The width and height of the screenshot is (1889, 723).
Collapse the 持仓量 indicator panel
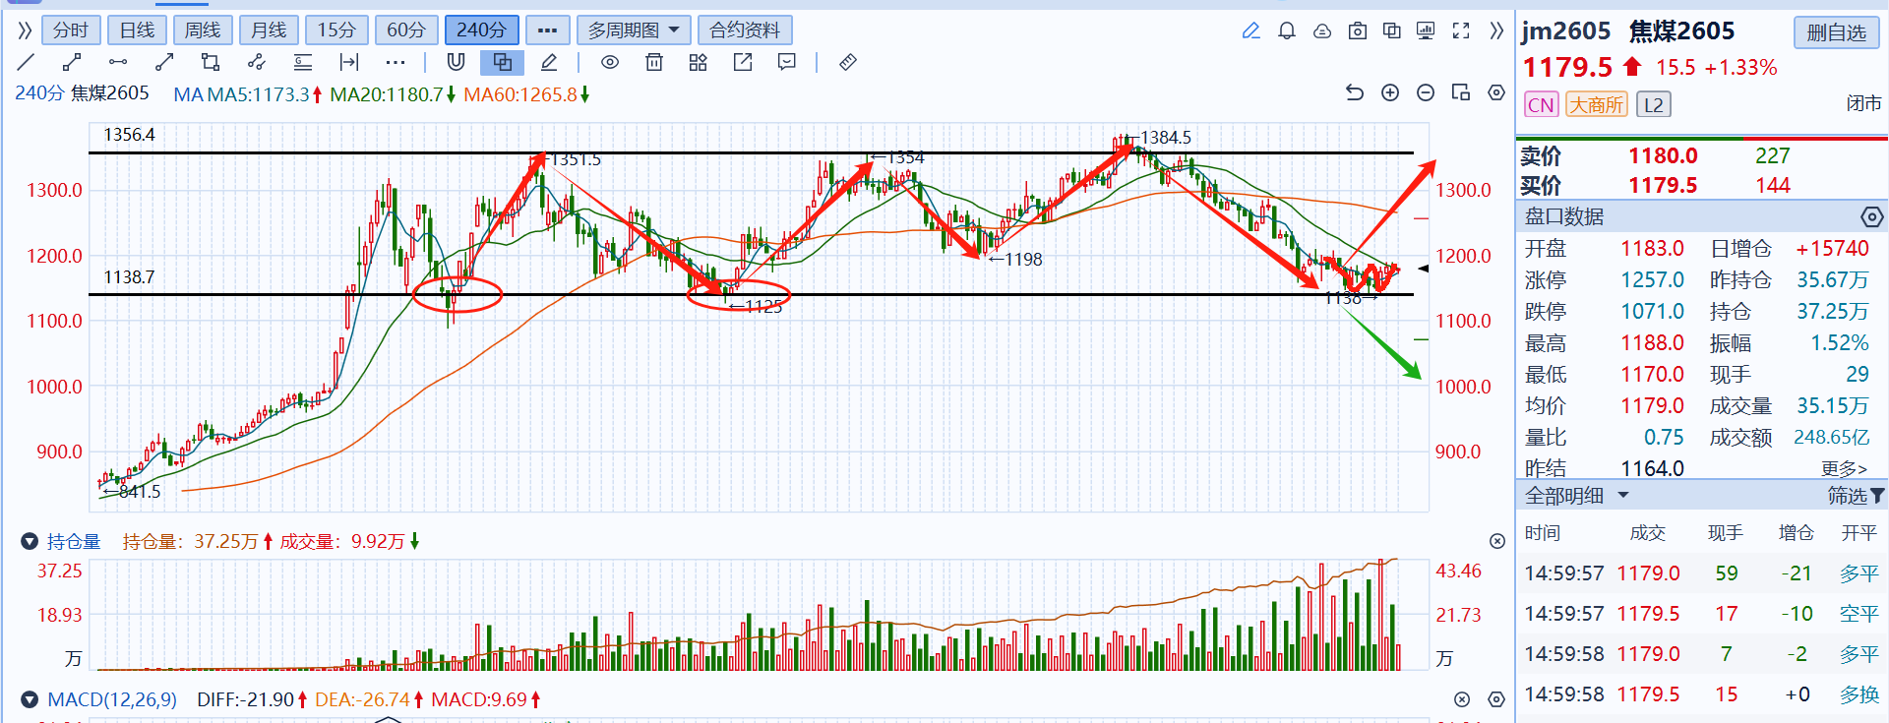pyautogui.click(x=30, y=542)
